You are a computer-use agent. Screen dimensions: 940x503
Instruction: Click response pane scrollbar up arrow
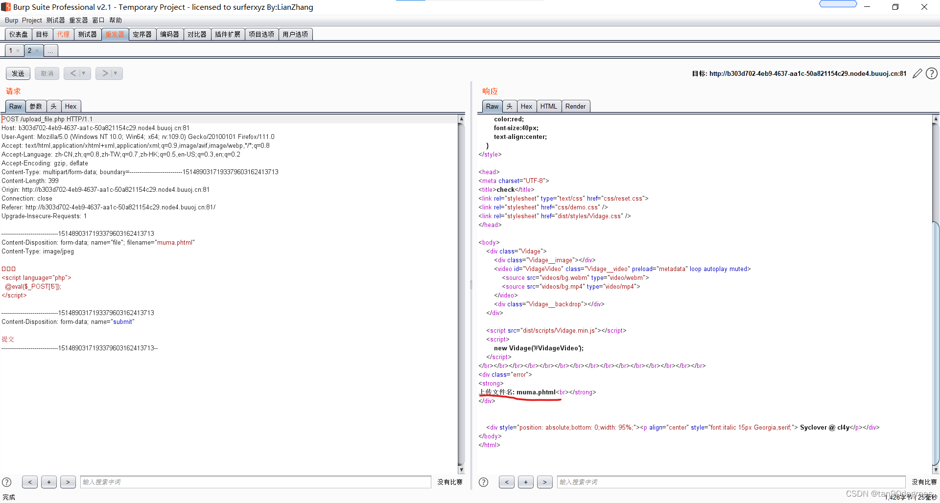click(x=936, y=119)
